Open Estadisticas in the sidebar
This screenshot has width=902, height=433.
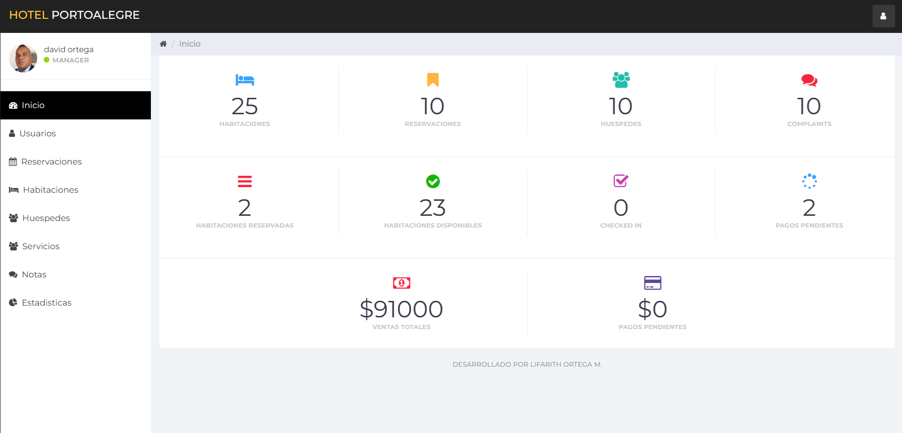[47, 303]
